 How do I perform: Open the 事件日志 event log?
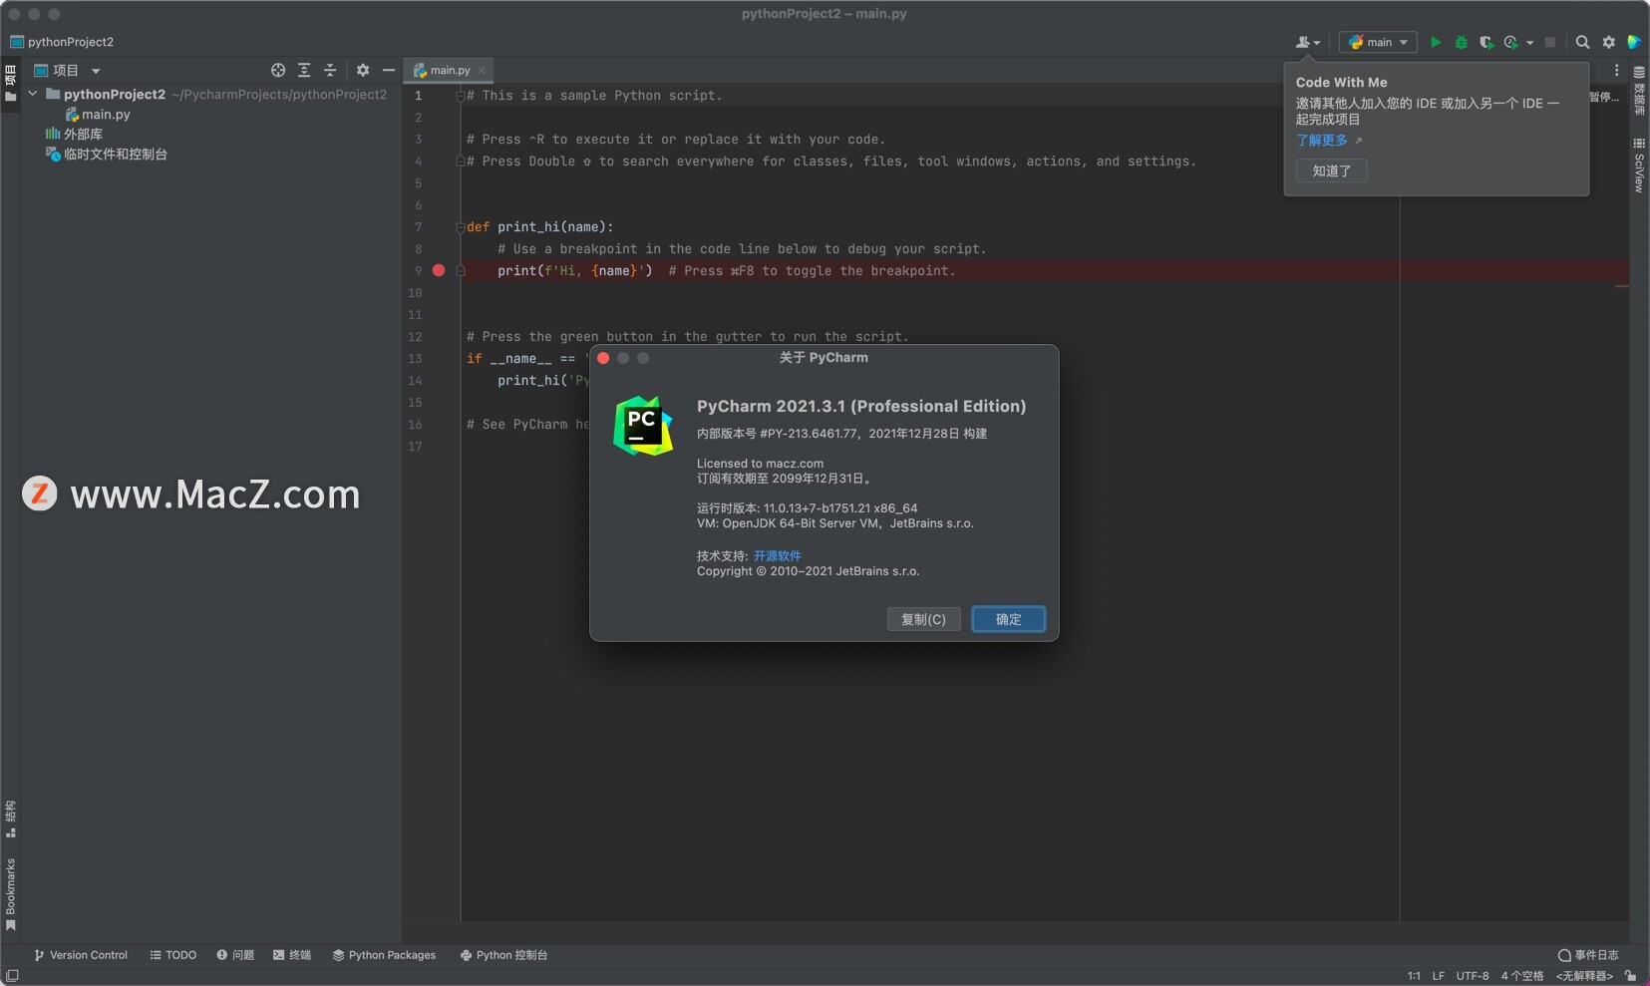click(x=1588, y=955)
